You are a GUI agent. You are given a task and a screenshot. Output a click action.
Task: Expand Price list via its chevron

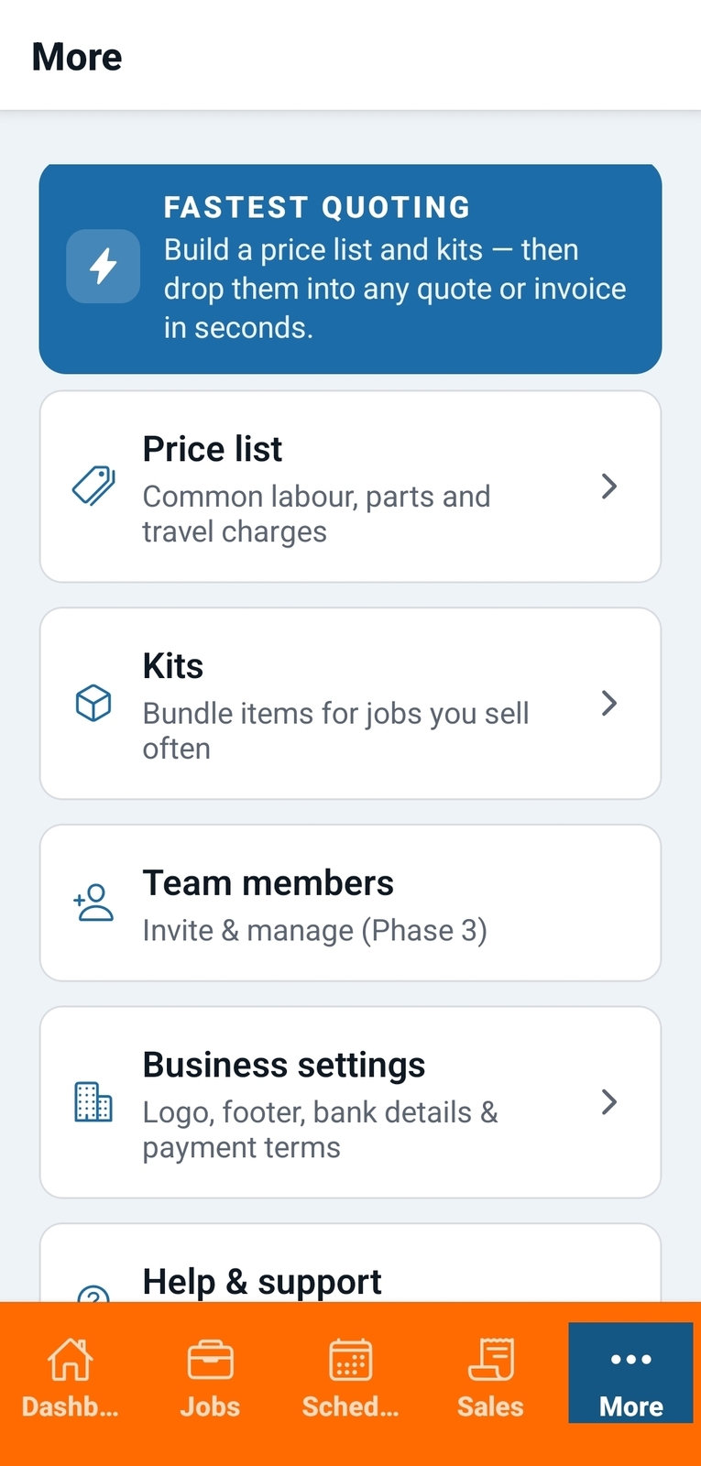(609, 487)
